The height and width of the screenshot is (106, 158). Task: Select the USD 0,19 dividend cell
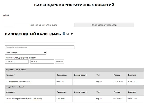(61, 82)
